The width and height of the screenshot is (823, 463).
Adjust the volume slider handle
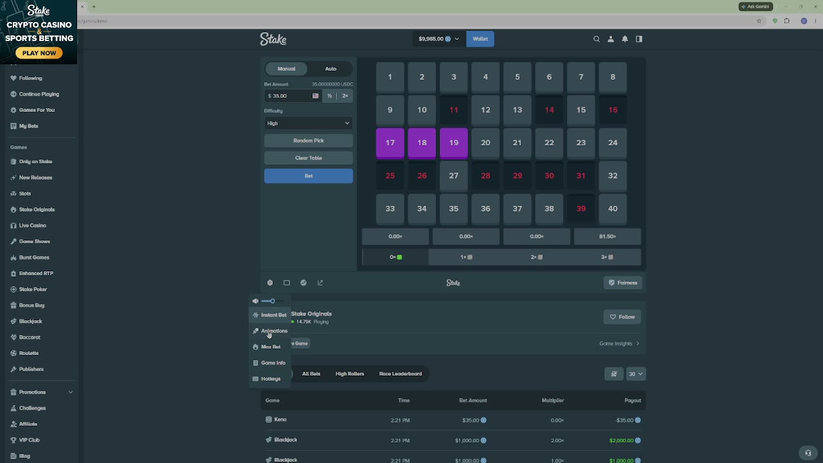pos(273,301)
